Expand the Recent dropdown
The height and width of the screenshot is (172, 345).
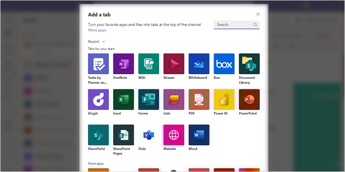97,41
